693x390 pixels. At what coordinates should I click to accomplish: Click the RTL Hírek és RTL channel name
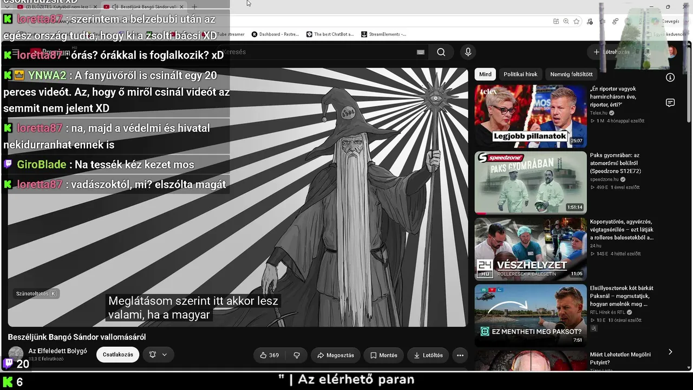coord(607,312)
